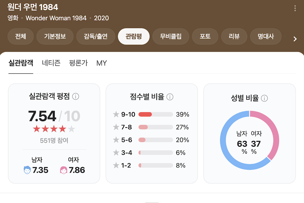
Task: Click the male face icon beside 7.35
Action: pos(27,170)
